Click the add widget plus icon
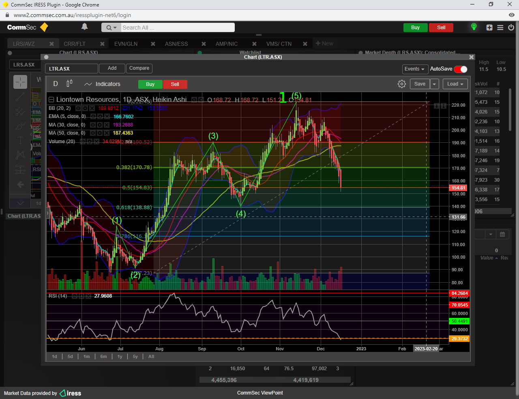 pyautogui.click(x=489, y=28)
